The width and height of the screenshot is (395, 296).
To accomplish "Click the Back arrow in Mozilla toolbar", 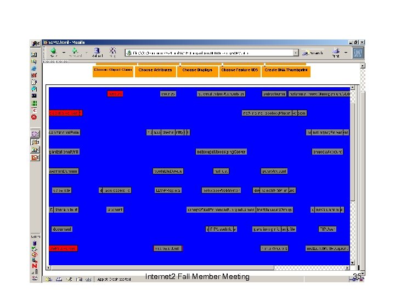I will [x=53, y=52].
